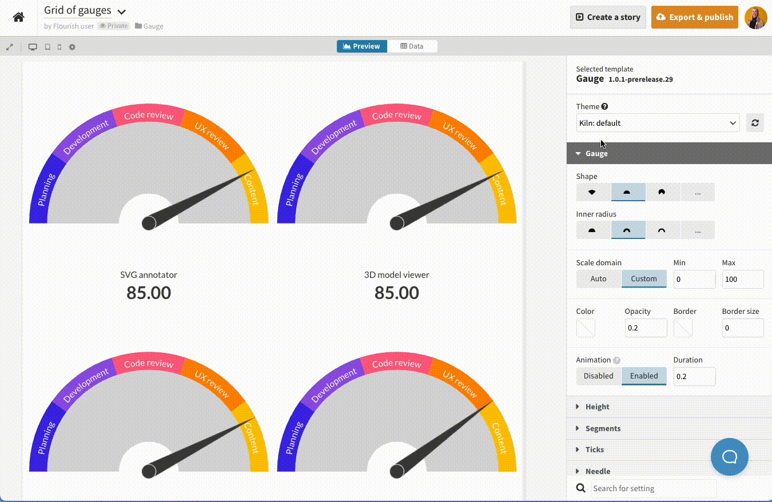Viewport: 772px width, 502px height.
Task: Pick the largest inner radius option
Action: pos(663,229)
